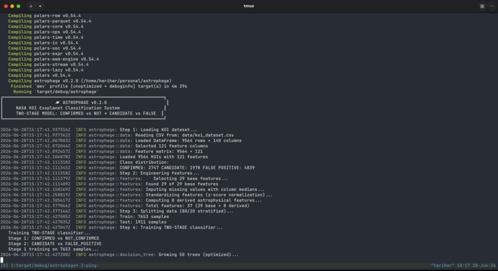The width and height of the screenshot is (498, 271).
Task: Open the split panes grid icon
Action: [482, 6]
